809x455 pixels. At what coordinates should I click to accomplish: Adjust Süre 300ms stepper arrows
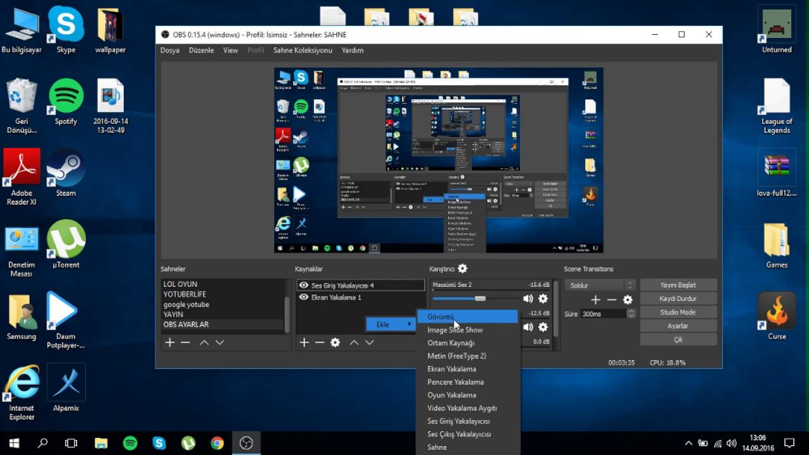(x=631, y=313)
